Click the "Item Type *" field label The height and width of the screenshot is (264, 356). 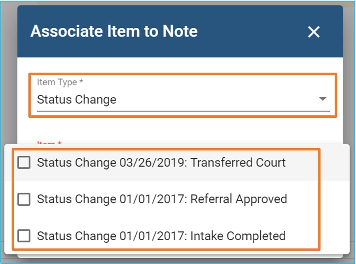(60, 82)
